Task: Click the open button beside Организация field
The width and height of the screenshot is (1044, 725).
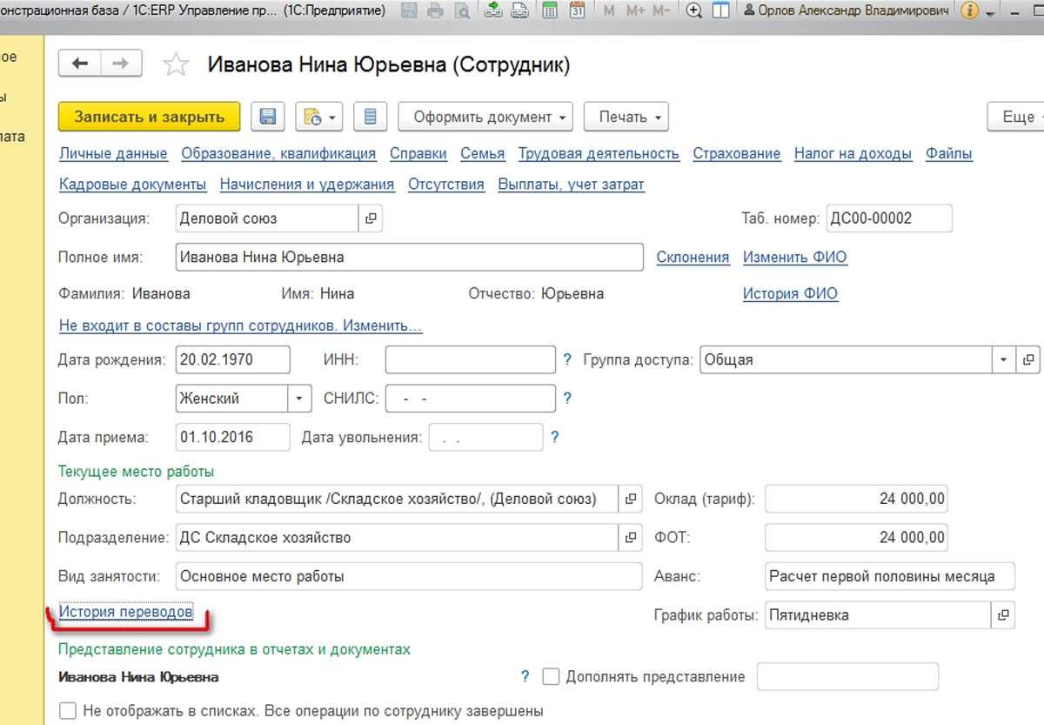Action: click(371, 218)
